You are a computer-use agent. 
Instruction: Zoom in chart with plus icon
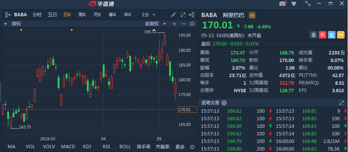174,24
